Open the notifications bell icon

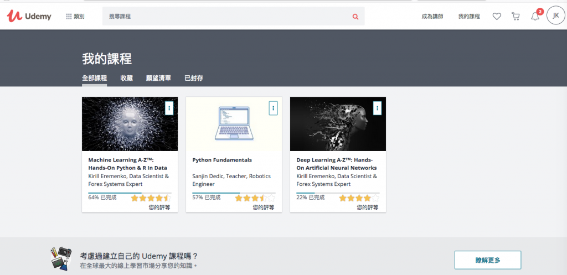[535, 16]
